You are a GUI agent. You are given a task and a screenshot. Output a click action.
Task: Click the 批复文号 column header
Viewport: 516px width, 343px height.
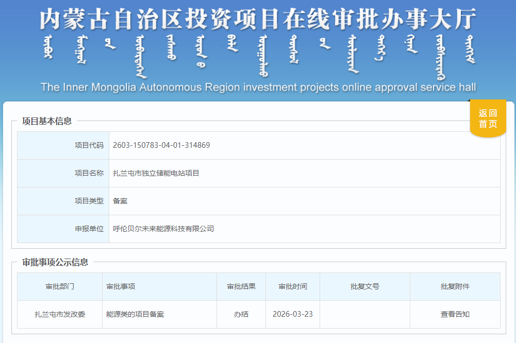click(x=364, y=286)
